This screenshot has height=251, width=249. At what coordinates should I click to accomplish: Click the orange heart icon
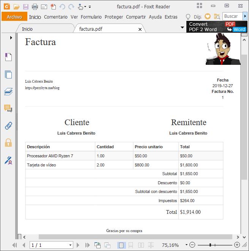click(x=208, y=16)
